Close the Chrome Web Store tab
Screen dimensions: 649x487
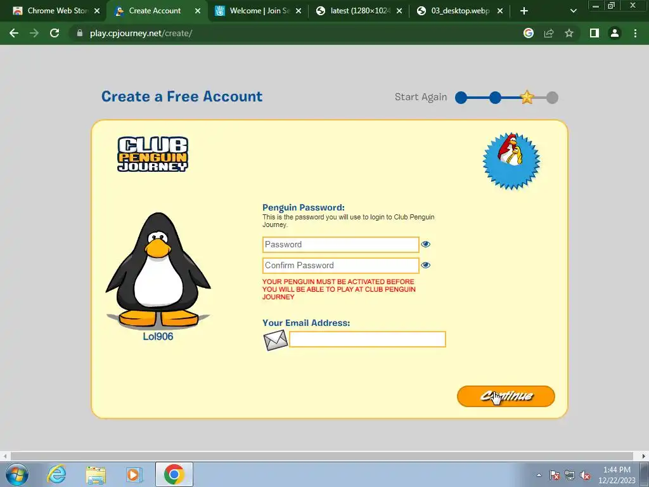pyautogui.click(x=97, y=11)
